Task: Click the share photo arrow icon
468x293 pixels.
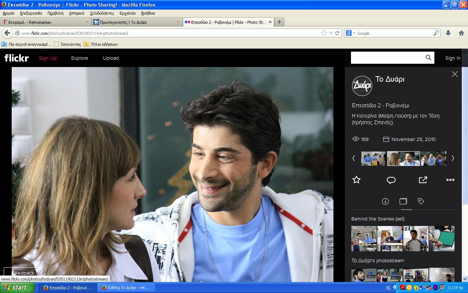Action: pyautogui.click(x=423, y=180)
